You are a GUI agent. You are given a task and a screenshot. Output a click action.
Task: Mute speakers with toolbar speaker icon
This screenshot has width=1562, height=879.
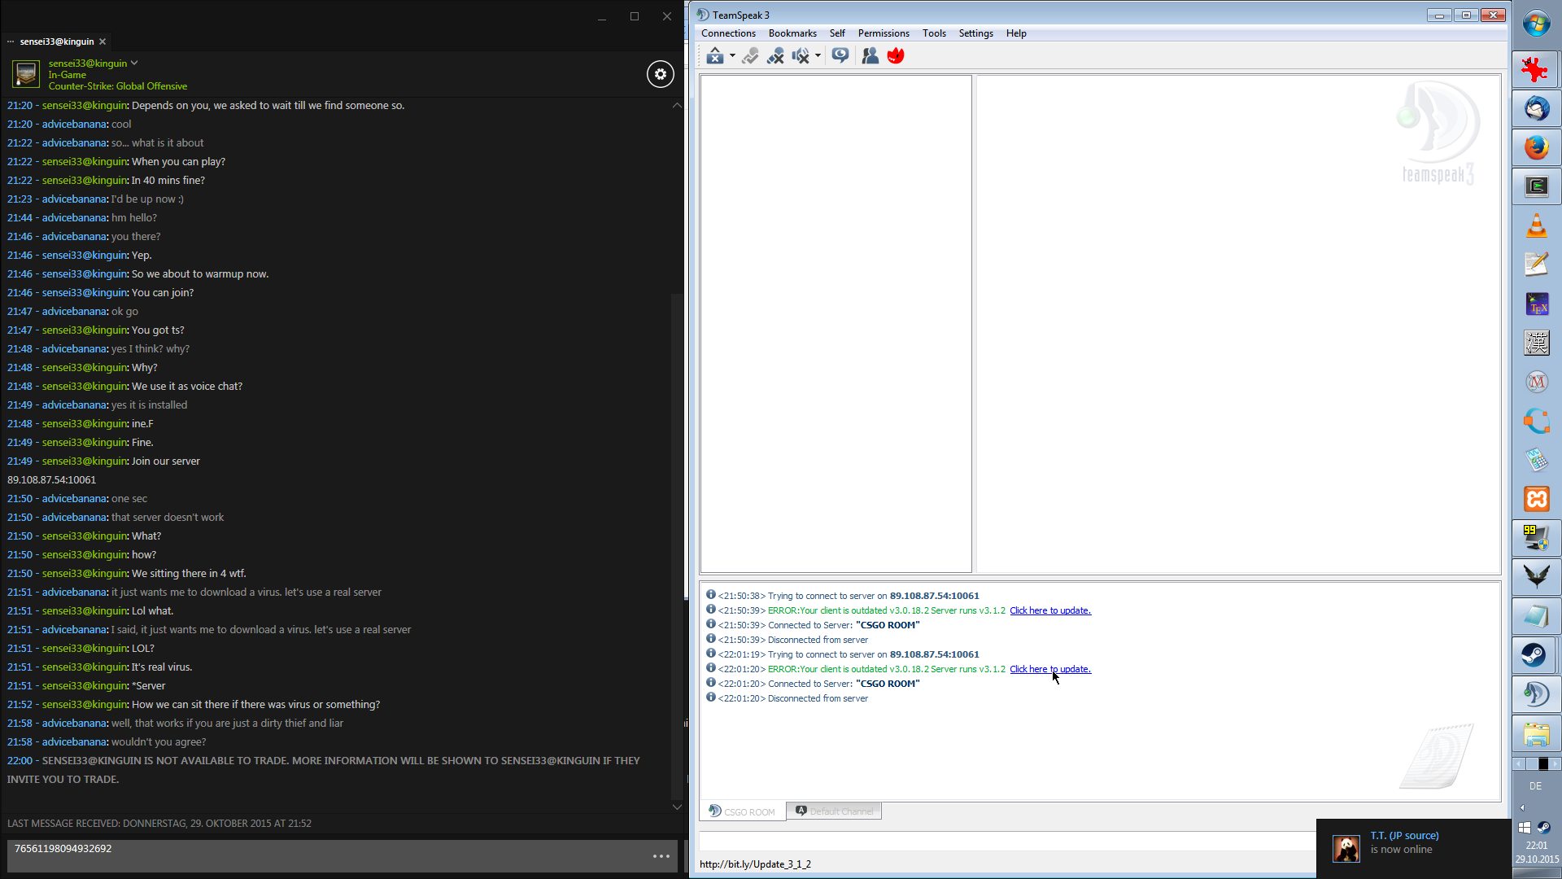click(801, 55)
